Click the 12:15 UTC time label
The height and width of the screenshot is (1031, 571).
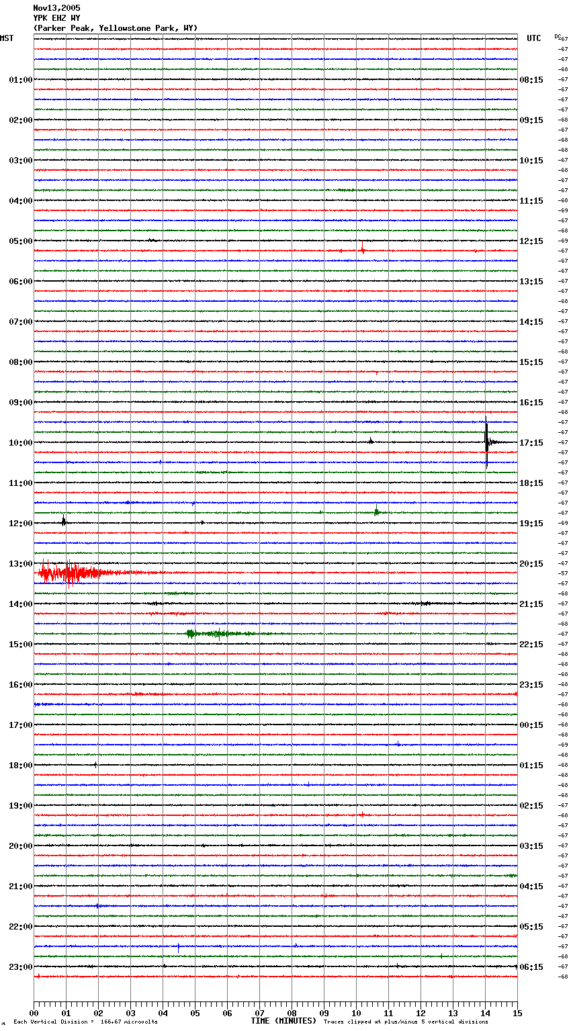tap(531, 241)
